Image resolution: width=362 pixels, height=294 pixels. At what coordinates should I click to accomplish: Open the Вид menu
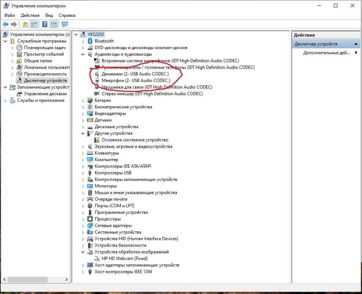49,15
